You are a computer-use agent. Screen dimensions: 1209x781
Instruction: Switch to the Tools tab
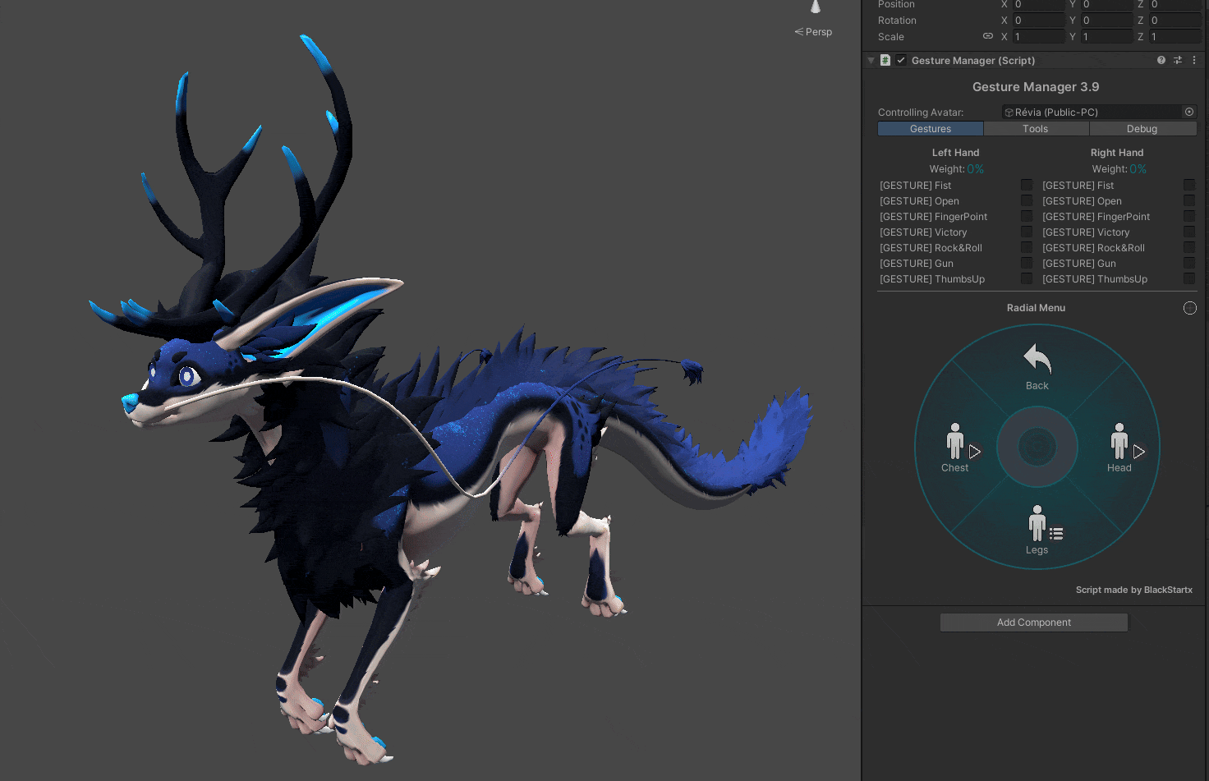[1035, 129]
